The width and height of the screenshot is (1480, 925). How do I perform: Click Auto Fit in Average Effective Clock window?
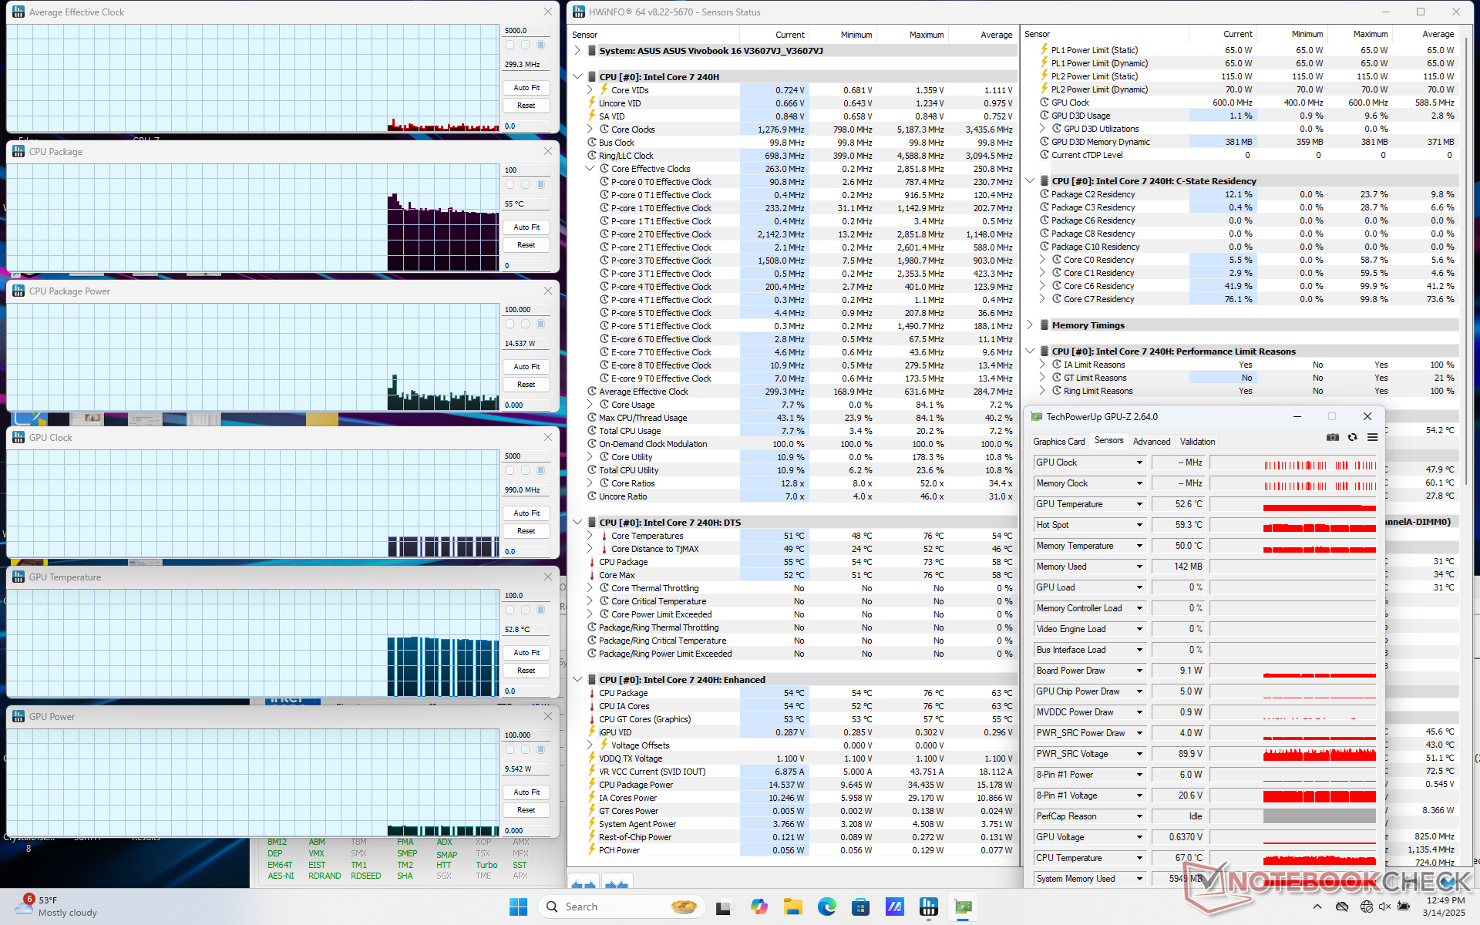pos(526,88)
